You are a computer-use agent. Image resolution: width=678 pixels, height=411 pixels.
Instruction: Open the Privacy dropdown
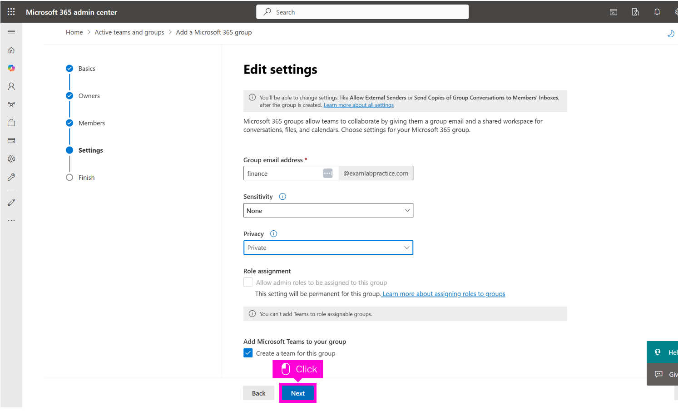tap(328, 248)
